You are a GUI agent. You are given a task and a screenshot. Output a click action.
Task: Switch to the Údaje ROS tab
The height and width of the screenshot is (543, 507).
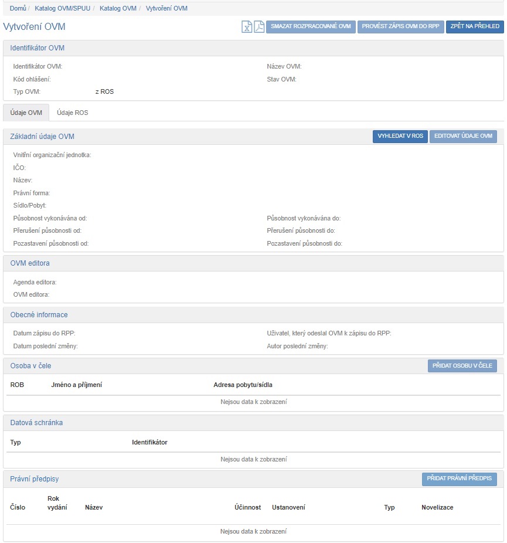72,113
